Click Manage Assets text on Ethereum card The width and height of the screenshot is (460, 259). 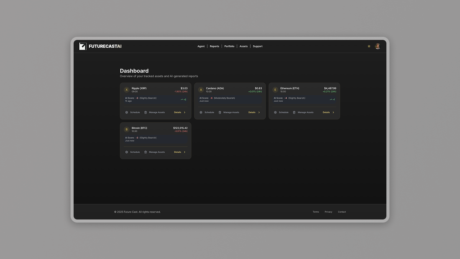point(306,112)
